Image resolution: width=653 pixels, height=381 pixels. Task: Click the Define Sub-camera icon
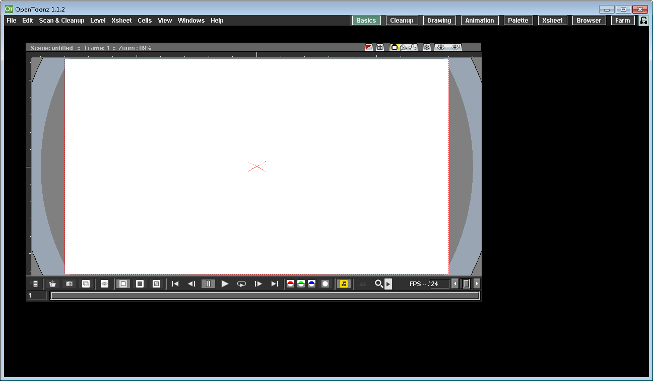click(x=104, y=284)
